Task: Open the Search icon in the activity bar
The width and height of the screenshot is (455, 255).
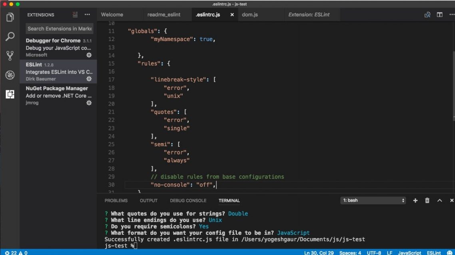Action: click(10, 36)
